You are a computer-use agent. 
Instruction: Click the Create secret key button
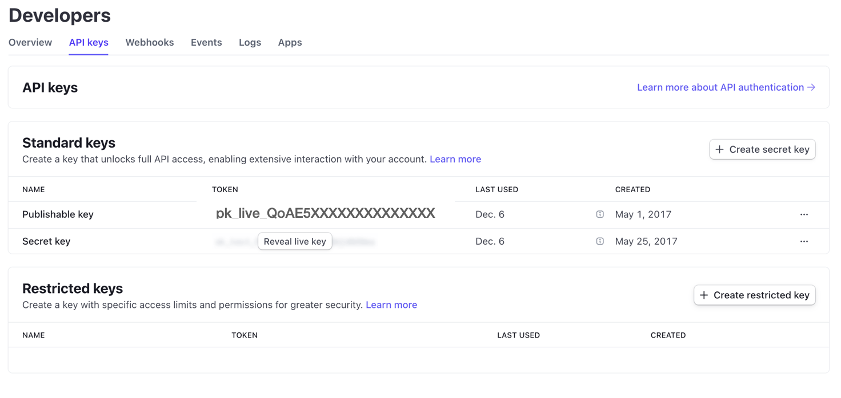tap(762, 149)
